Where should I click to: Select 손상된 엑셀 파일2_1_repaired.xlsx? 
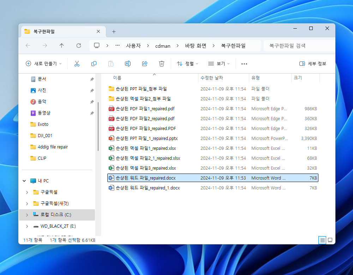tap(213, 158)
